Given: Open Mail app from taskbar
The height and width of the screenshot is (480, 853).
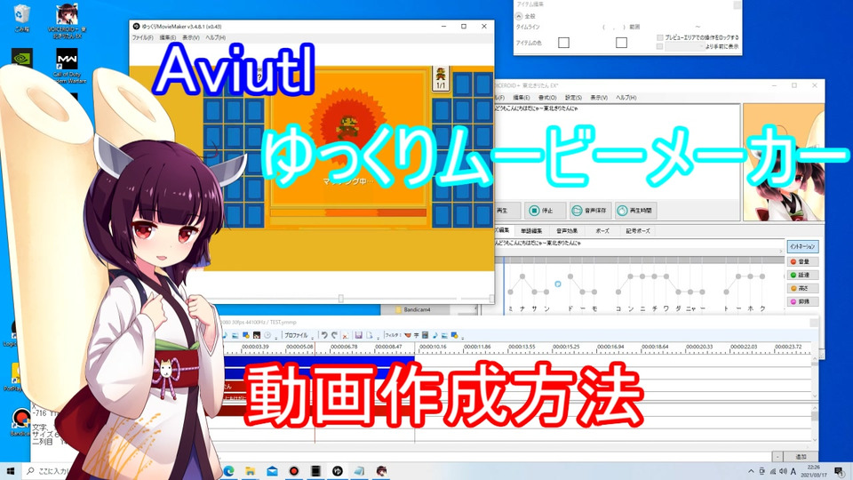Looking at the screenshot, I should tap(272, 471).
